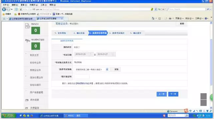
Task: Open the 文件 menu in menu bar
Action: tap(6, 5)
